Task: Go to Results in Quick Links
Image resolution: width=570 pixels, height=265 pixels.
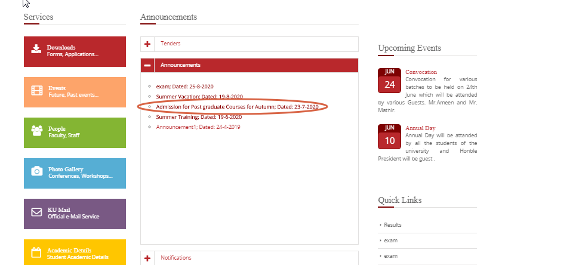Action: [393, 225]
